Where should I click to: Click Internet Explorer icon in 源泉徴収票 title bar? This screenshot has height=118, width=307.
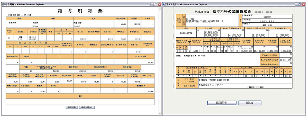click(165, 4)
